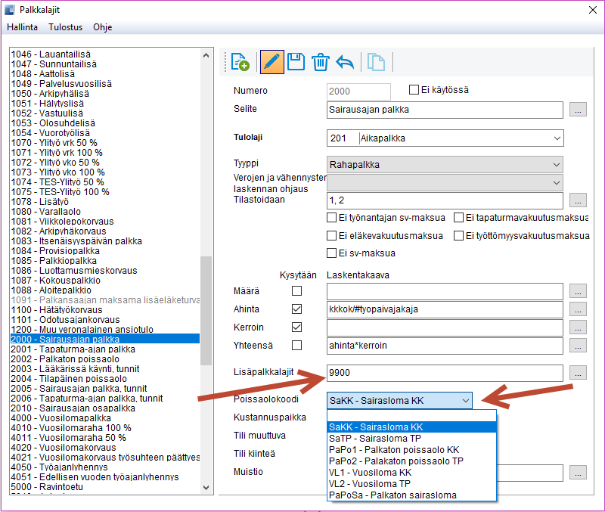
Task: Click the save diskette icon
Action: (x=296, y=63)
